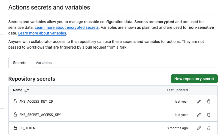This screenshot has width=218, height=139.
Task: Click the Name column header label
Action: pos(17,90)
